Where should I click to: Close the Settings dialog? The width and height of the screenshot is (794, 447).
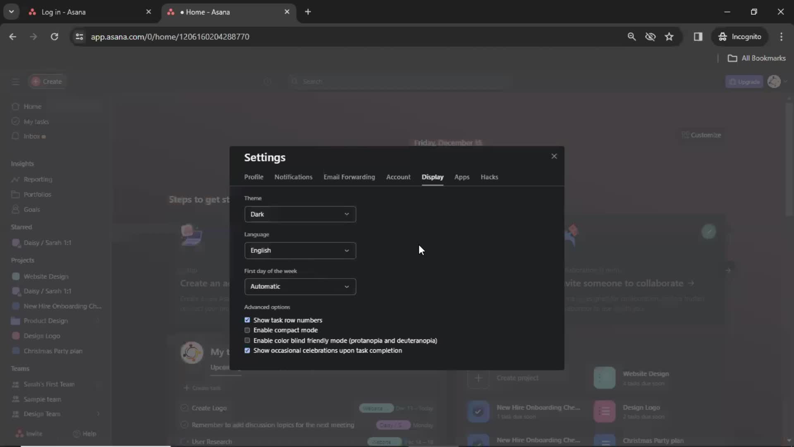pyautogui.click(x=554, y=156)
